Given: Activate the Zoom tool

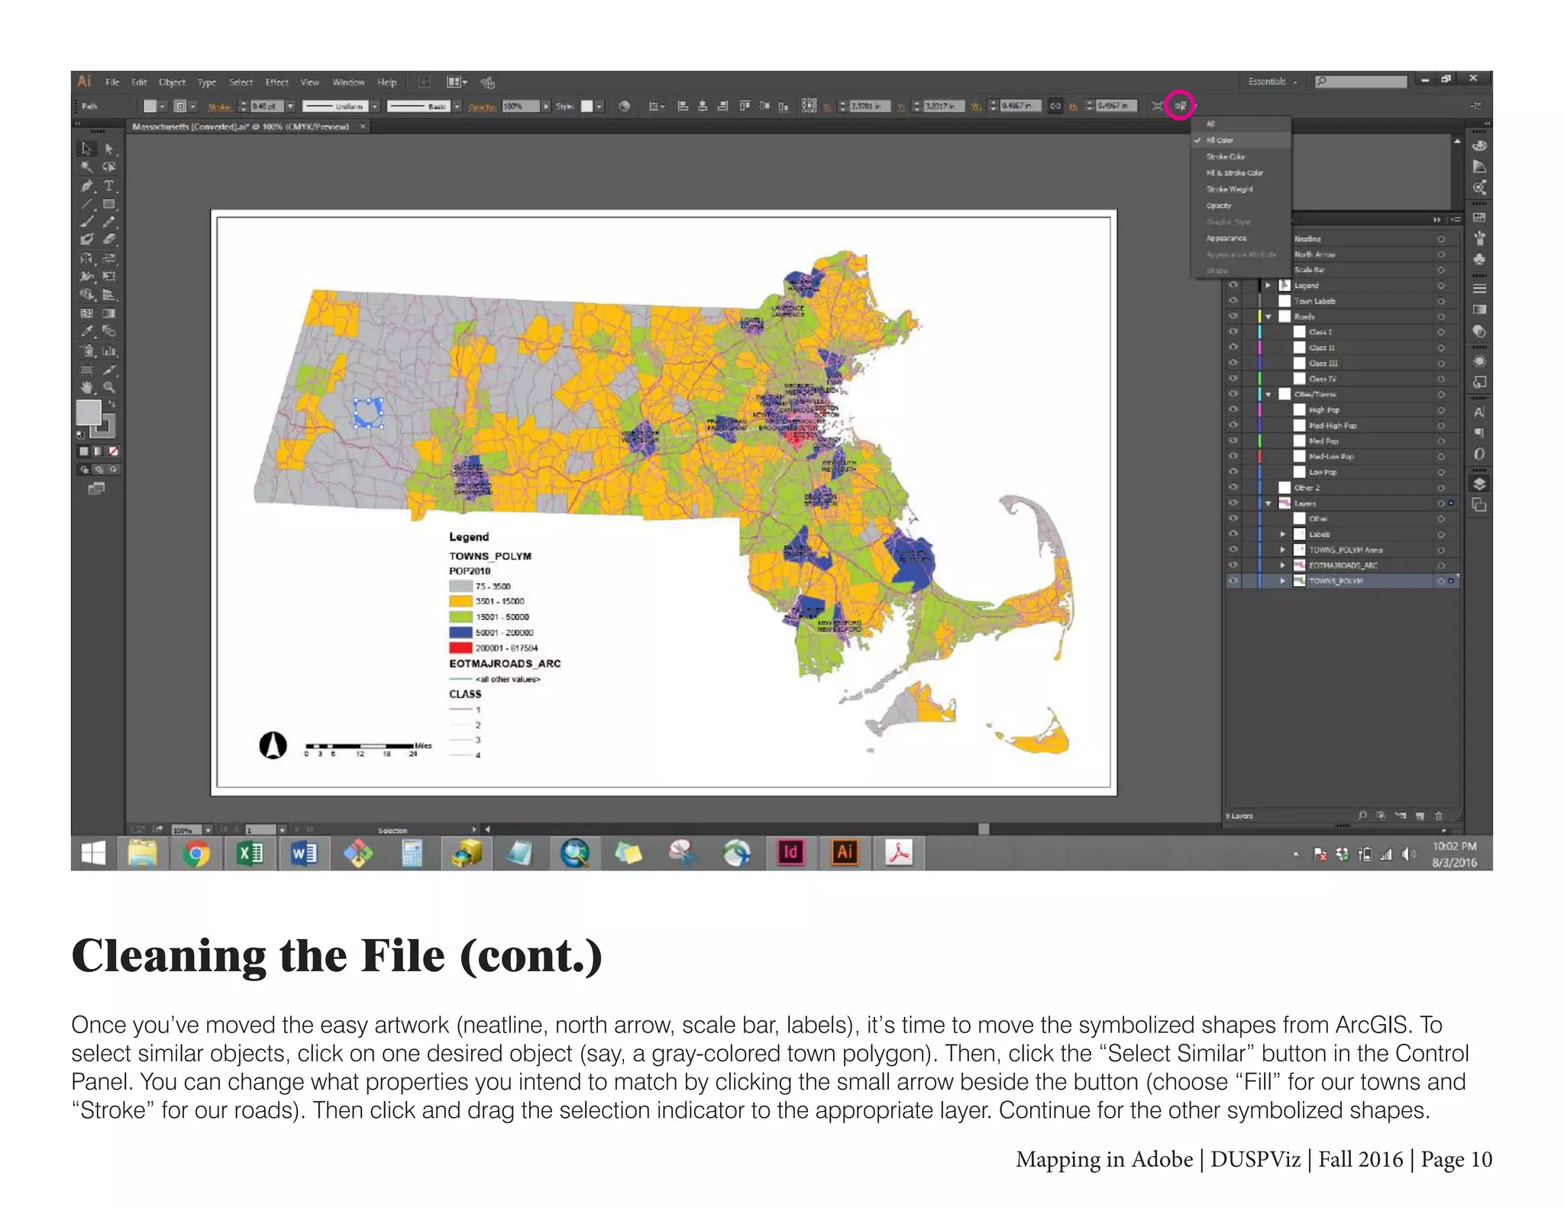Looking at the screenshot, I should click(x=109, y=387).
